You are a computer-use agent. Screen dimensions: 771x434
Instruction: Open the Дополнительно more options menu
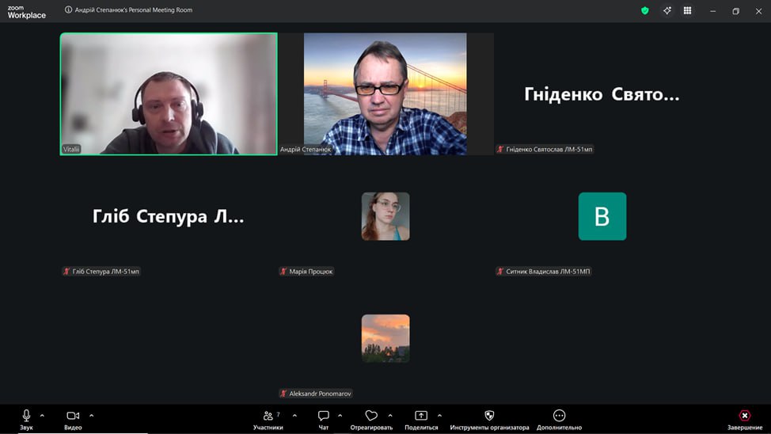coord(559,419)
